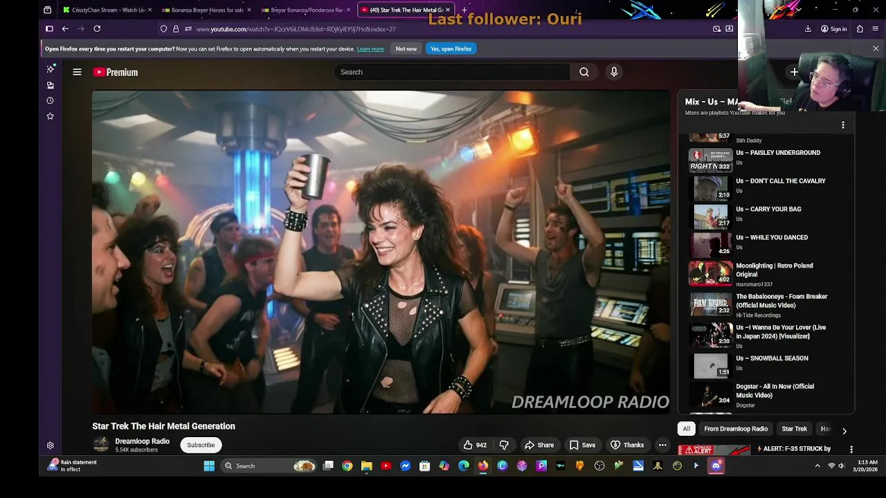Image resolution: width=886 pixels, height=498 pixels.
Task: Select From Dreamloop Radio chip
Action: 736,429
